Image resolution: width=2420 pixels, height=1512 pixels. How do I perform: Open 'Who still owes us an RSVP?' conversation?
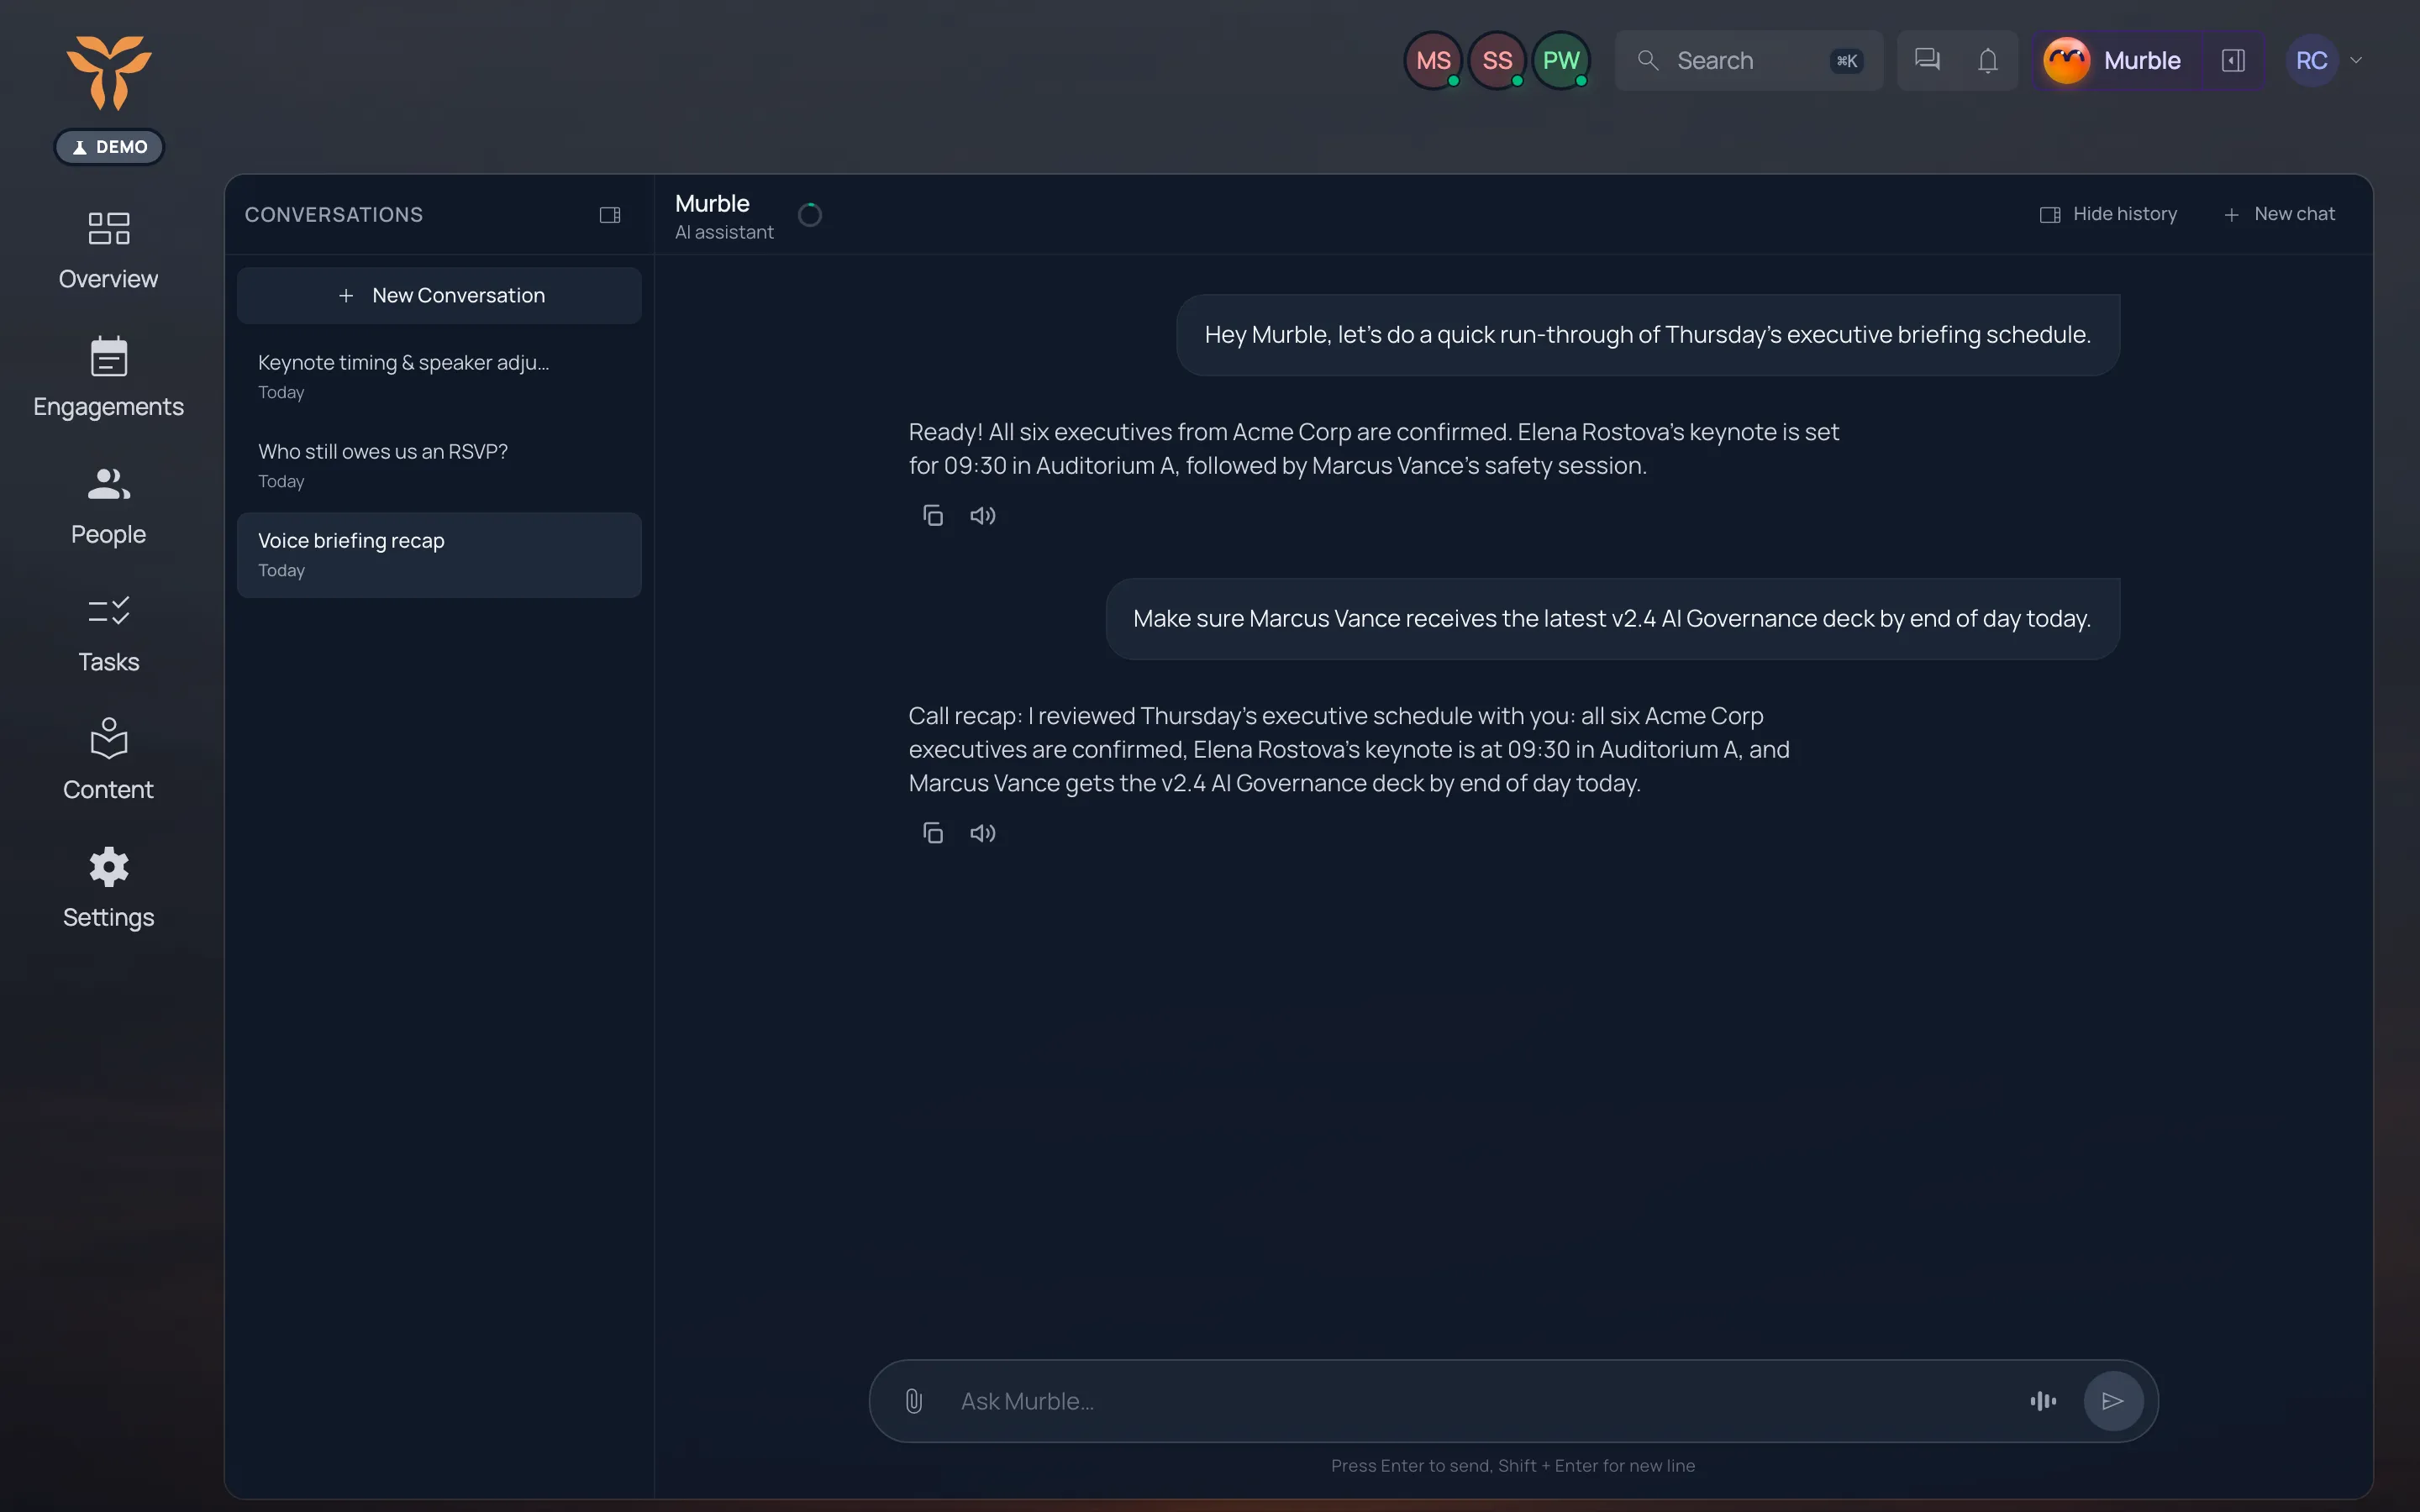pos(439,465)
